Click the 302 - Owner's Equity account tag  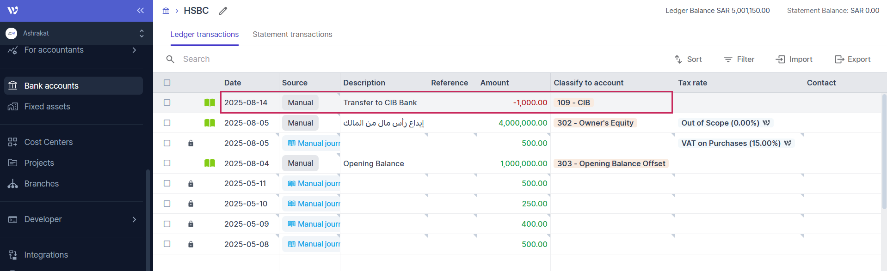pyautogui.click(x=595, y=123)
